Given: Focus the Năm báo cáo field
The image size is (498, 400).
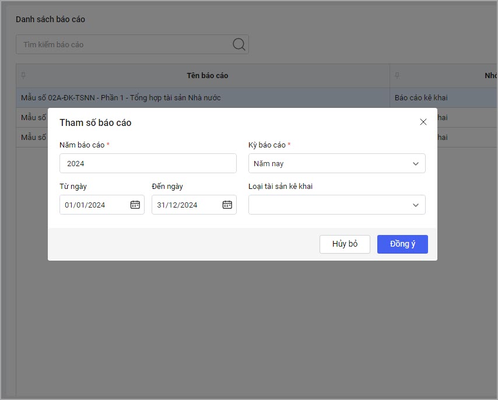Looking at the screenshot, I should tap(148, 164).
